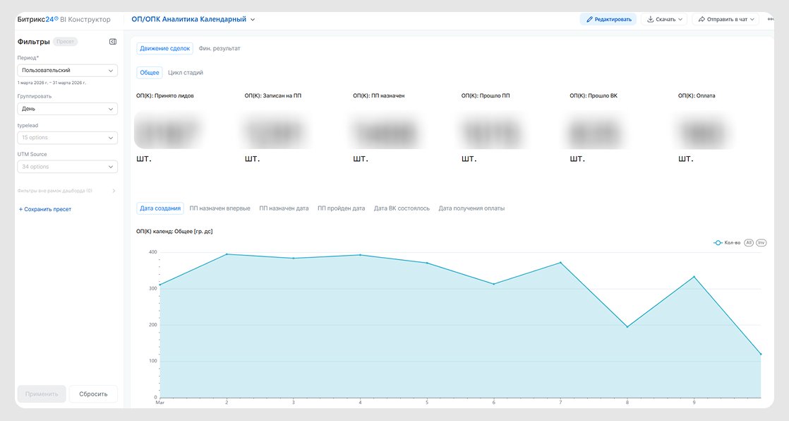Click the chart data point above day 8

[627, 327]
